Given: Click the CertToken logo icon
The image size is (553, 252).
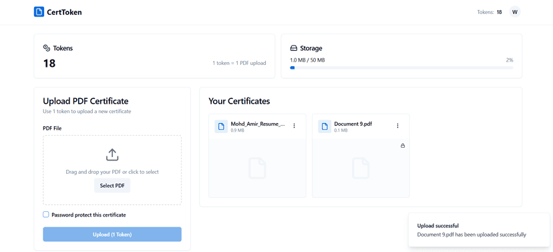Looking at the screenshot, I should [39, 12].
